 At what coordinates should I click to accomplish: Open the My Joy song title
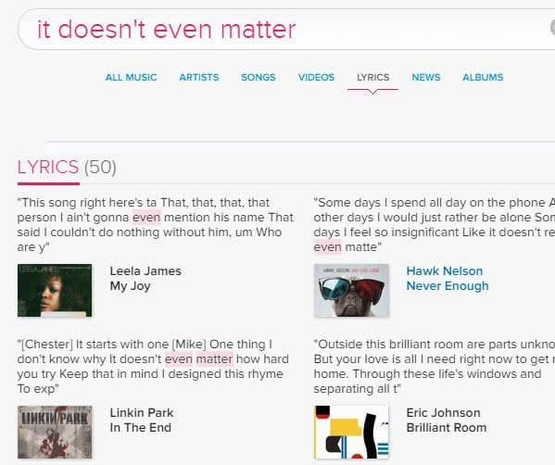[131, 286]
